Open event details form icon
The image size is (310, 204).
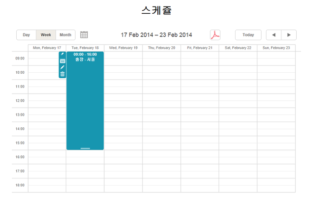62,61
